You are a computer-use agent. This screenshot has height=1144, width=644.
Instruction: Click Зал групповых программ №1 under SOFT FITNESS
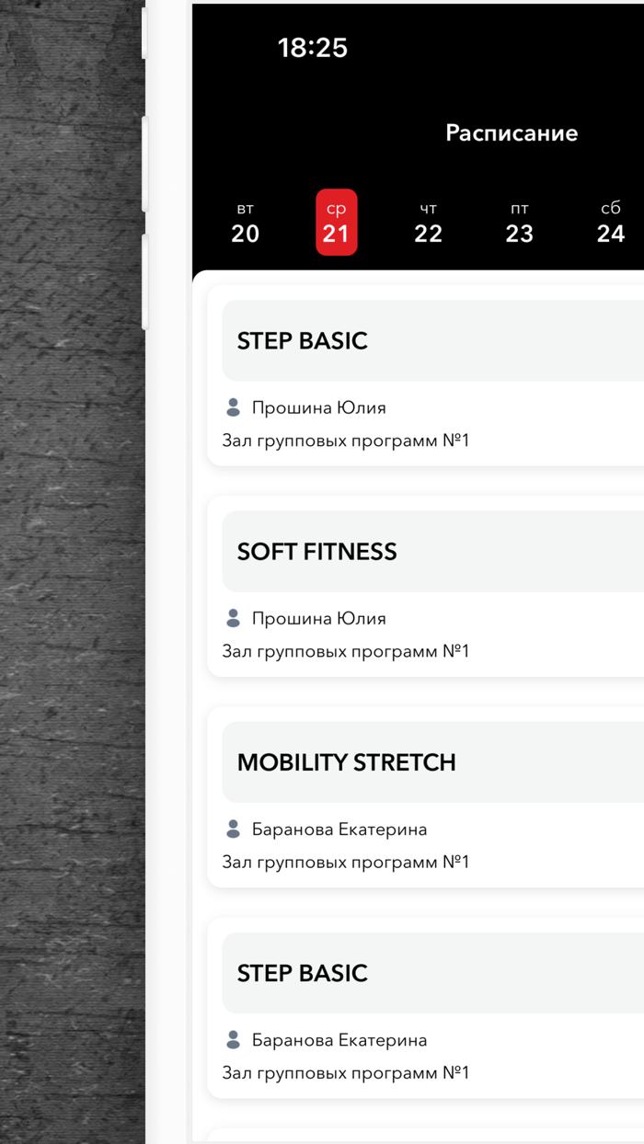click(x=345, y=650)
